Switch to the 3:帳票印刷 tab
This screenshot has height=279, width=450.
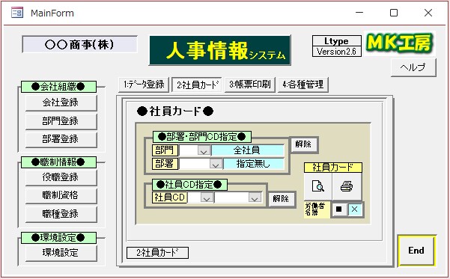[x=250, y=85]
